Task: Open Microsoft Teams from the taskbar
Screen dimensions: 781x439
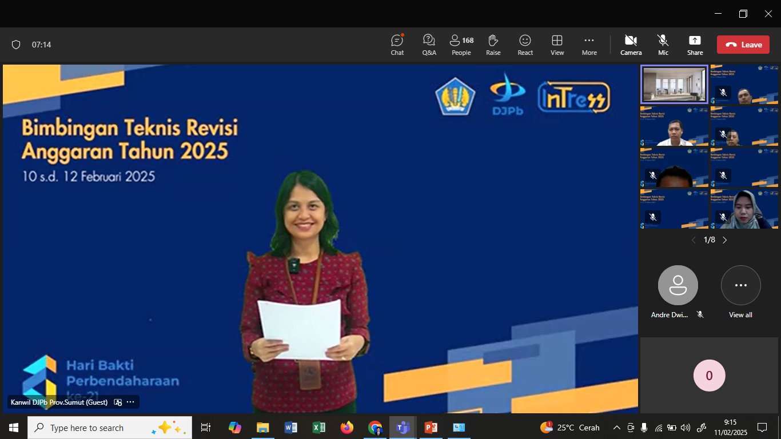Action: (403, 428)
